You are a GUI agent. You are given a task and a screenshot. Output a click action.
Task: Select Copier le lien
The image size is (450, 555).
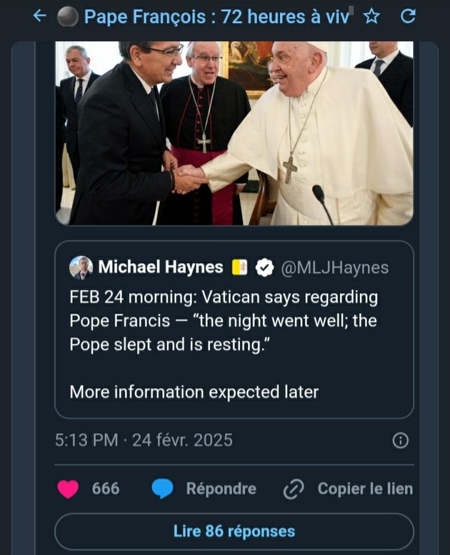click(365, 489)
